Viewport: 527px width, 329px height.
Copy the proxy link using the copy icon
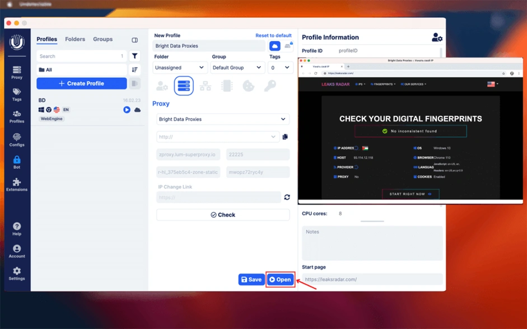pos(285,137)
